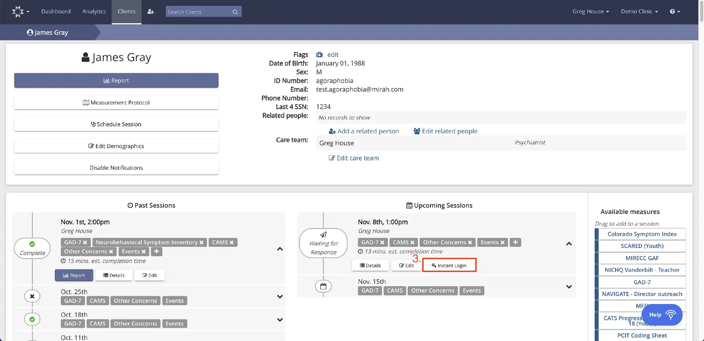Click the Add a related person icon
Viewport: 704px width, 341px height.
pyautogui.click(x=332, y=131)
